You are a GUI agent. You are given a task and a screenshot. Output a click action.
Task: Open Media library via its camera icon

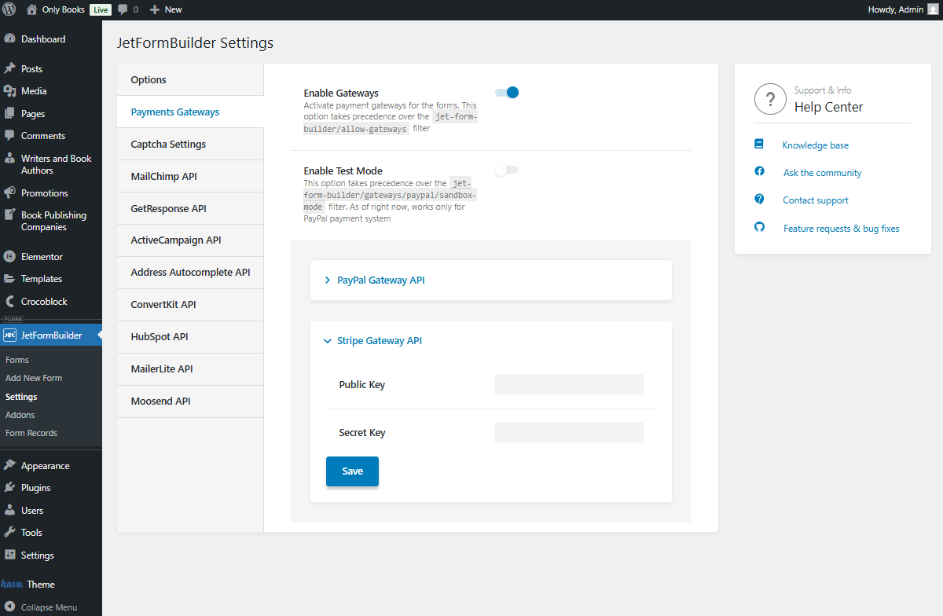(x=11, y=90)
